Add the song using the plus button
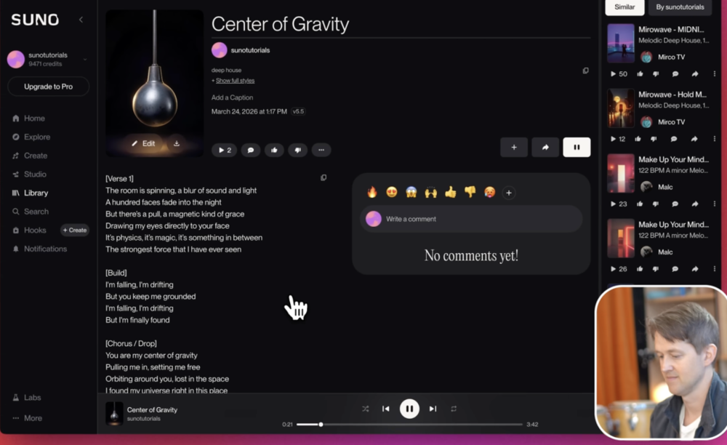 [514, 147]
